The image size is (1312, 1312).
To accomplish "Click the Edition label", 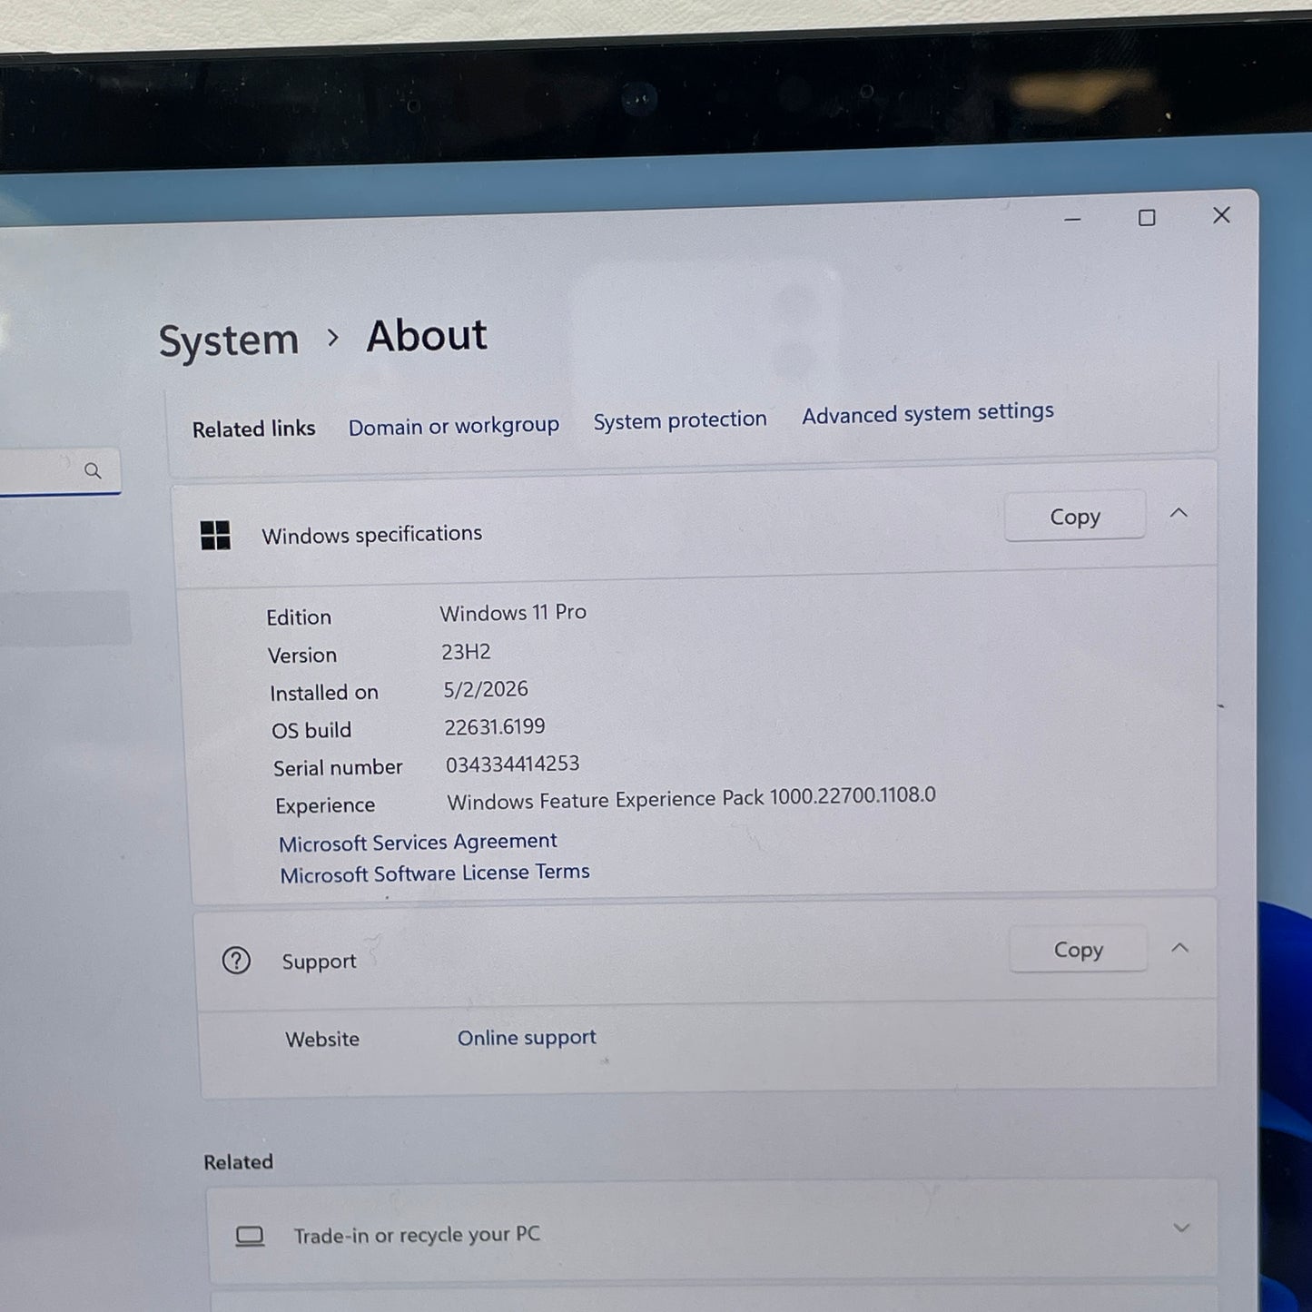I will point(299,617).
